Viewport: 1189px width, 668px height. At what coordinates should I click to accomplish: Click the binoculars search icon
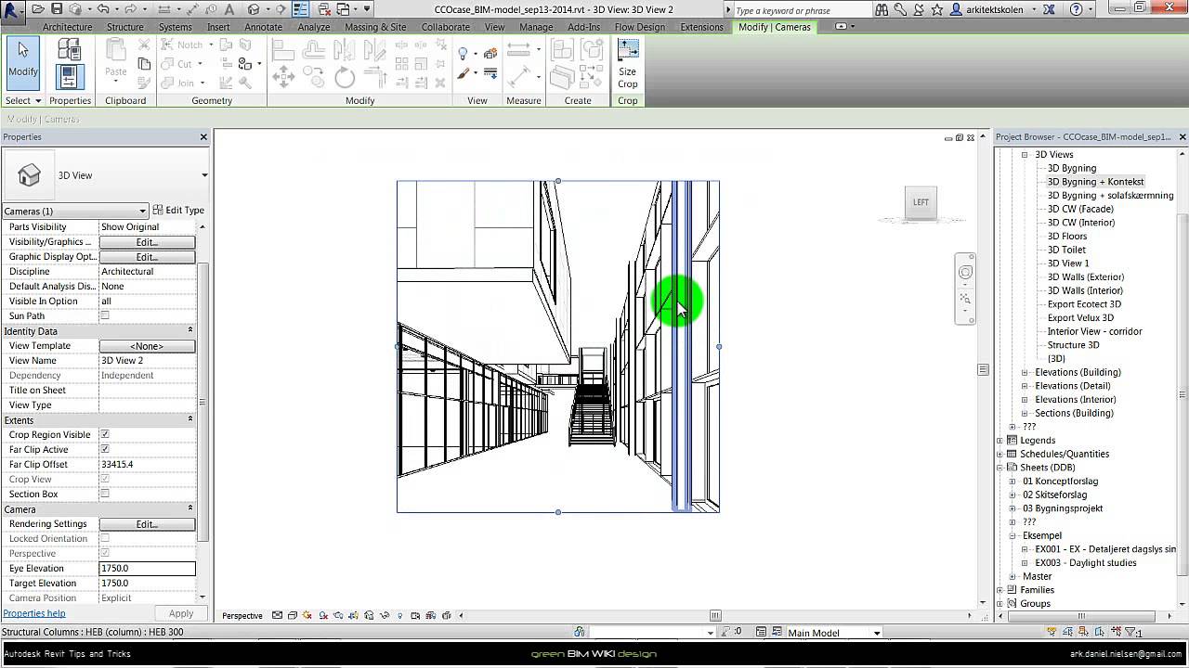pos(882,10)
